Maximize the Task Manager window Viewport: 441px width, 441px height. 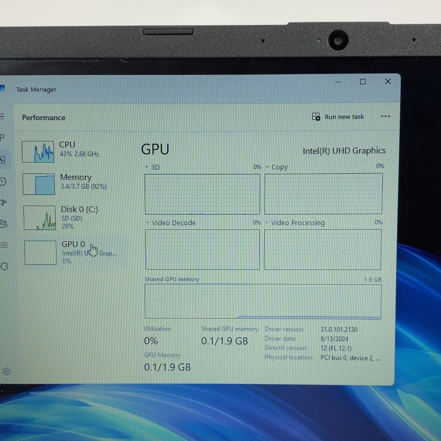[363, 82]
